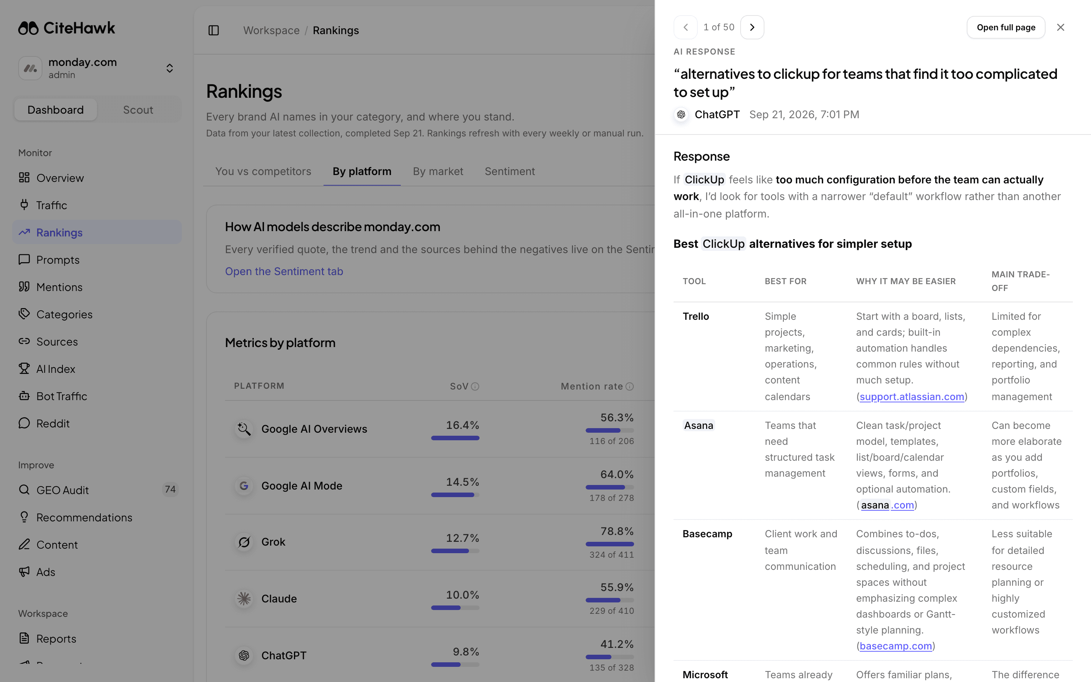Image resolution: width=1091 pixels, height=682 pixels.
Task: Open the Overview grid icon
Action: 24,178
